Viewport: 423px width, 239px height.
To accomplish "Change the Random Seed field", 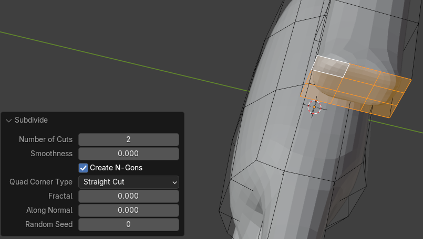I will coord(128,224).
